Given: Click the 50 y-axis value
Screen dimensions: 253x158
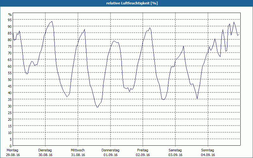Looking at the screenshot, I should click(10, 79).
